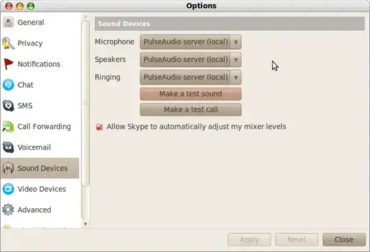Select SMS in the sidebar
This screenshot has height=252, width=370.
[x=40, y=105]
